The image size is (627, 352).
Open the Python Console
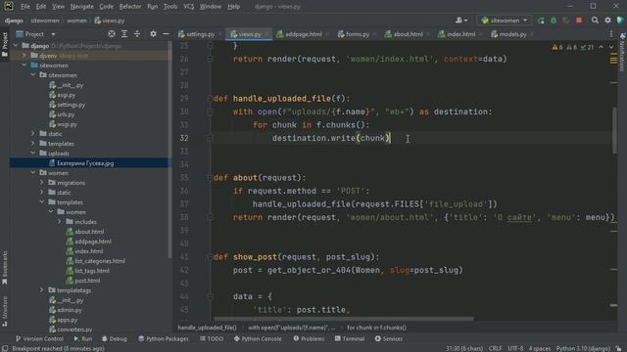[258, 339]
